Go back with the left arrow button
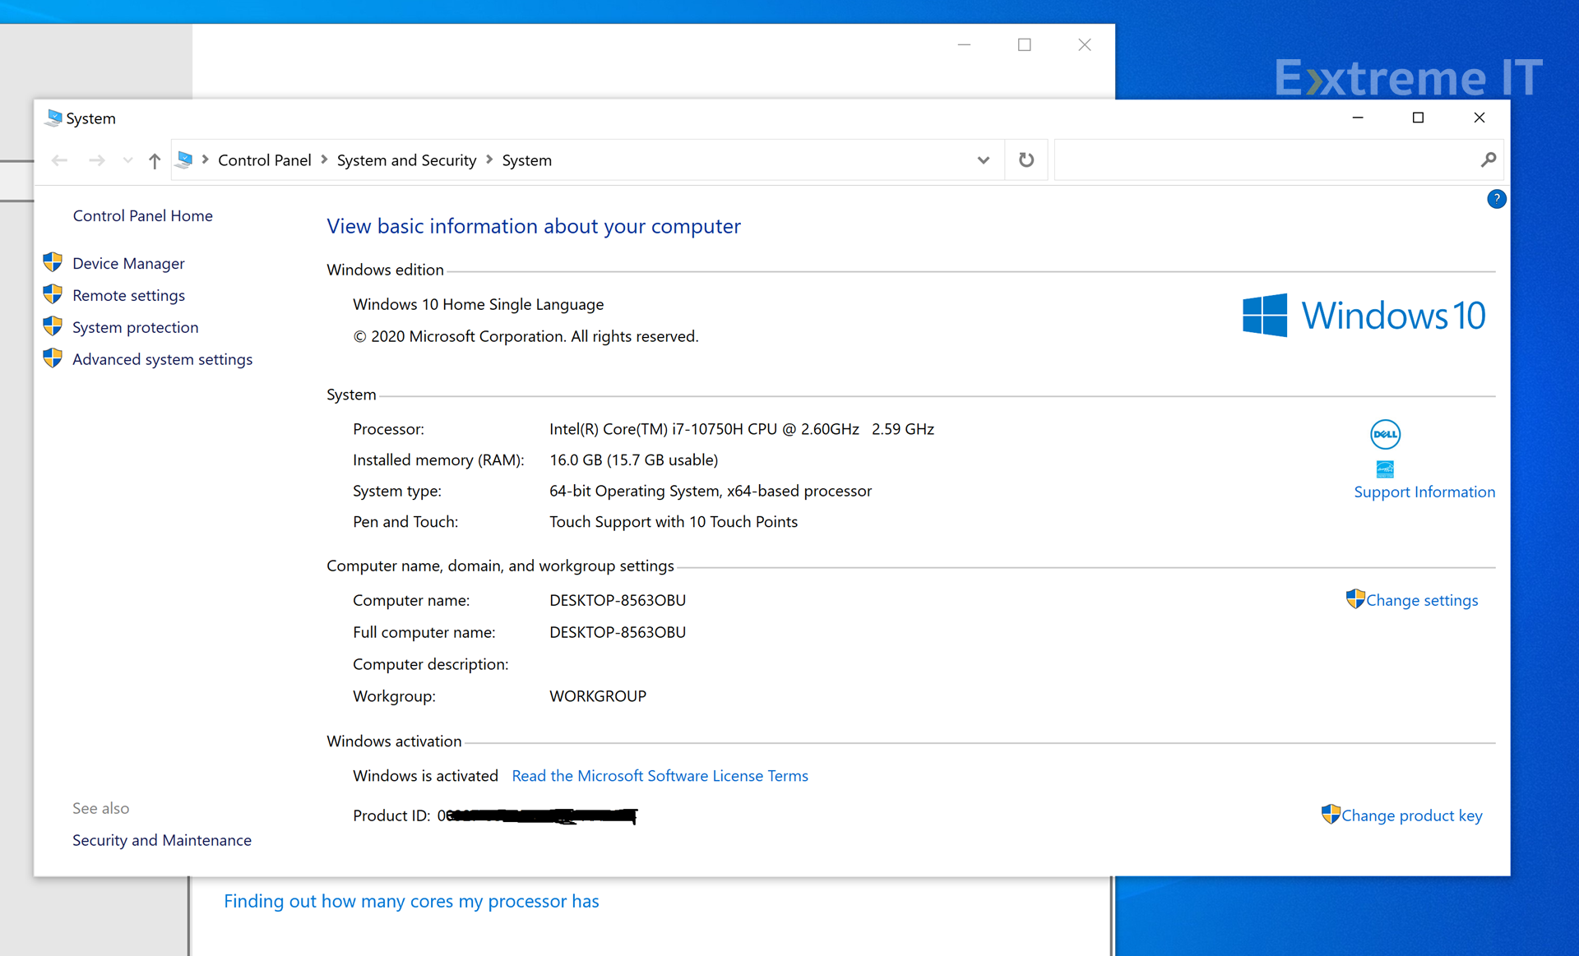This screenshot has width=1579, height=956. pos(59,160)
